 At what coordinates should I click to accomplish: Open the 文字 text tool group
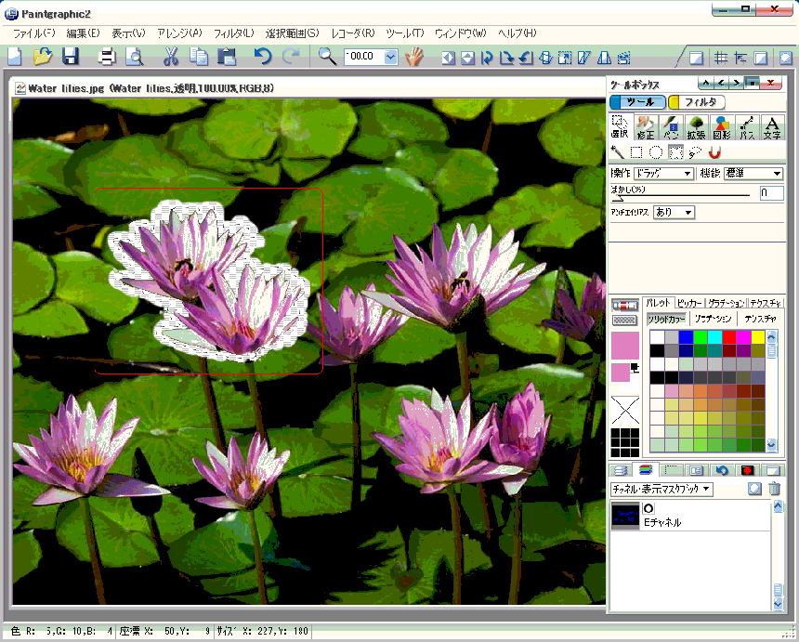pos(772,127)
